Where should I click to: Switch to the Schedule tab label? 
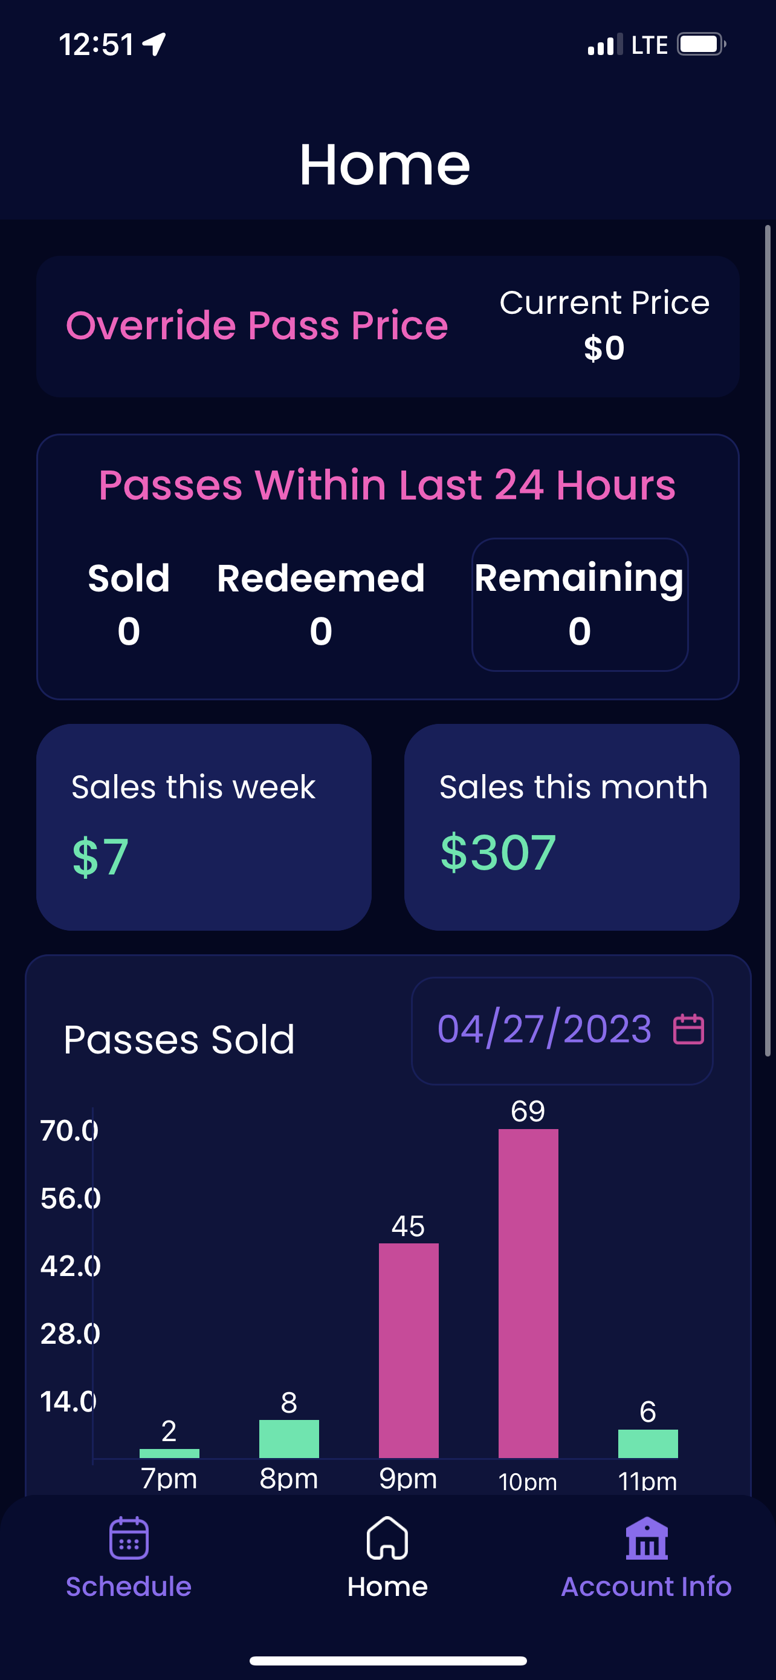pyautogui.click(x=128, y=1587)
